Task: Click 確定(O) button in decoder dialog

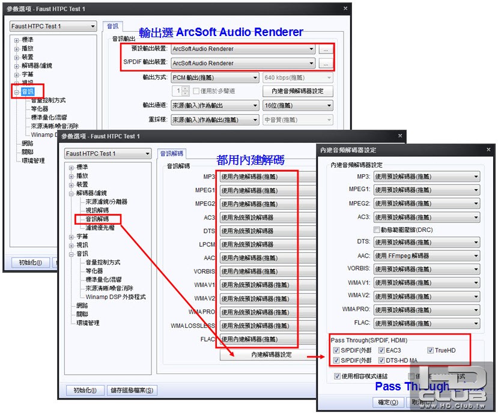Action: pyautogui.click(x=388, y=402)
